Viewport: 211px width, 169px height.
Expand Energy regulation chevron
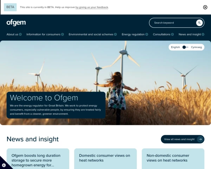(147, 35)
